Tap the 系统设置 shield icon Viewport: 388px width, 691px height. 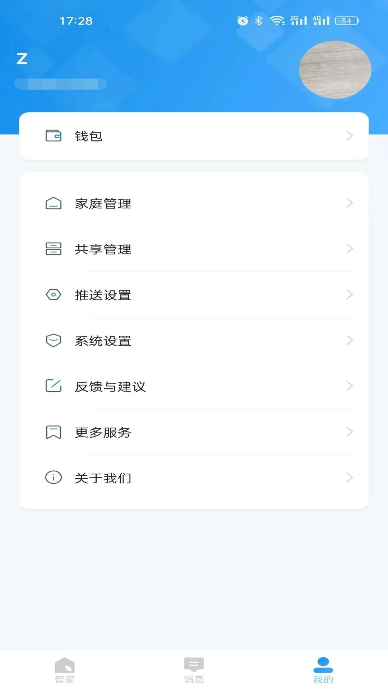(x=53, y=340)
